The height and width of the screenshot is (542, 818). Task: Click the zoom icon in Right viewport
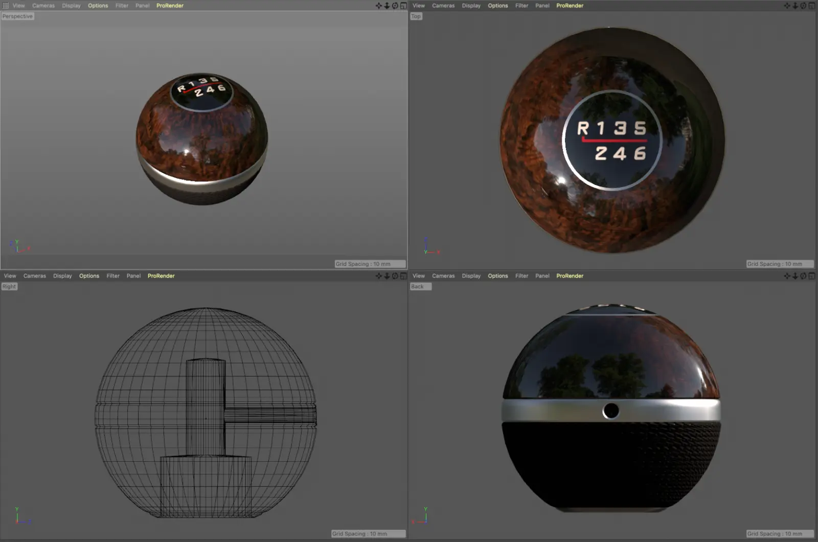387,276
